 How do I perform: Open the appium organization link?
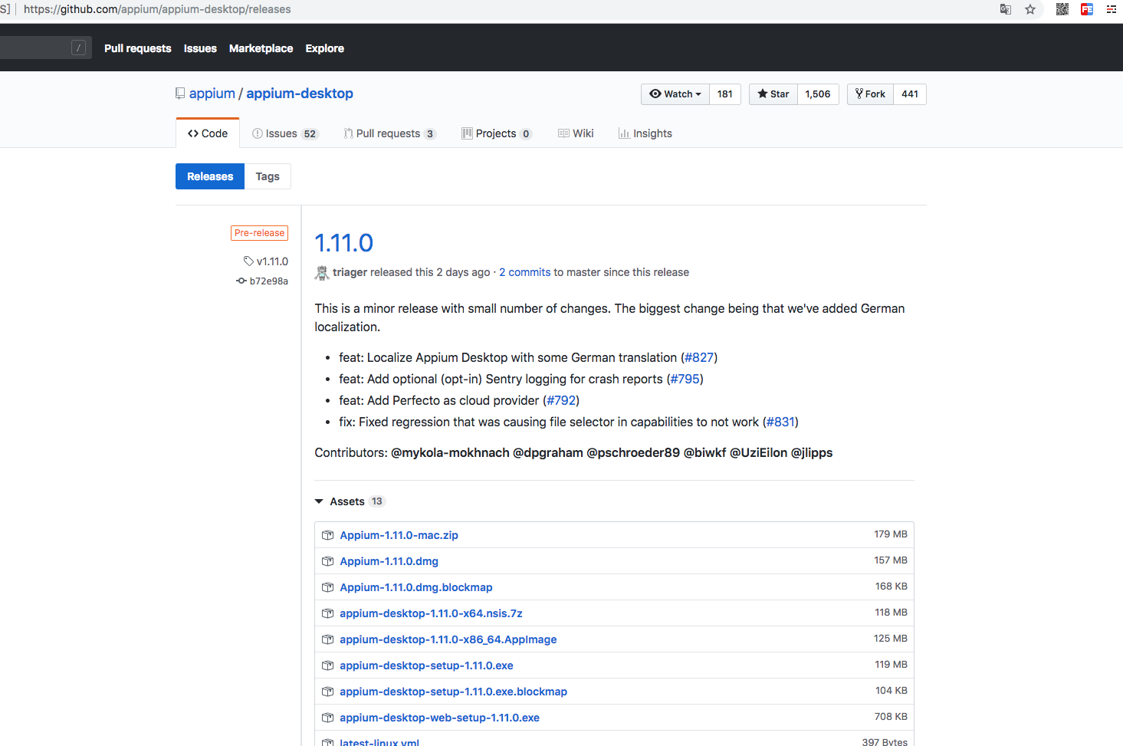(212, 94)
